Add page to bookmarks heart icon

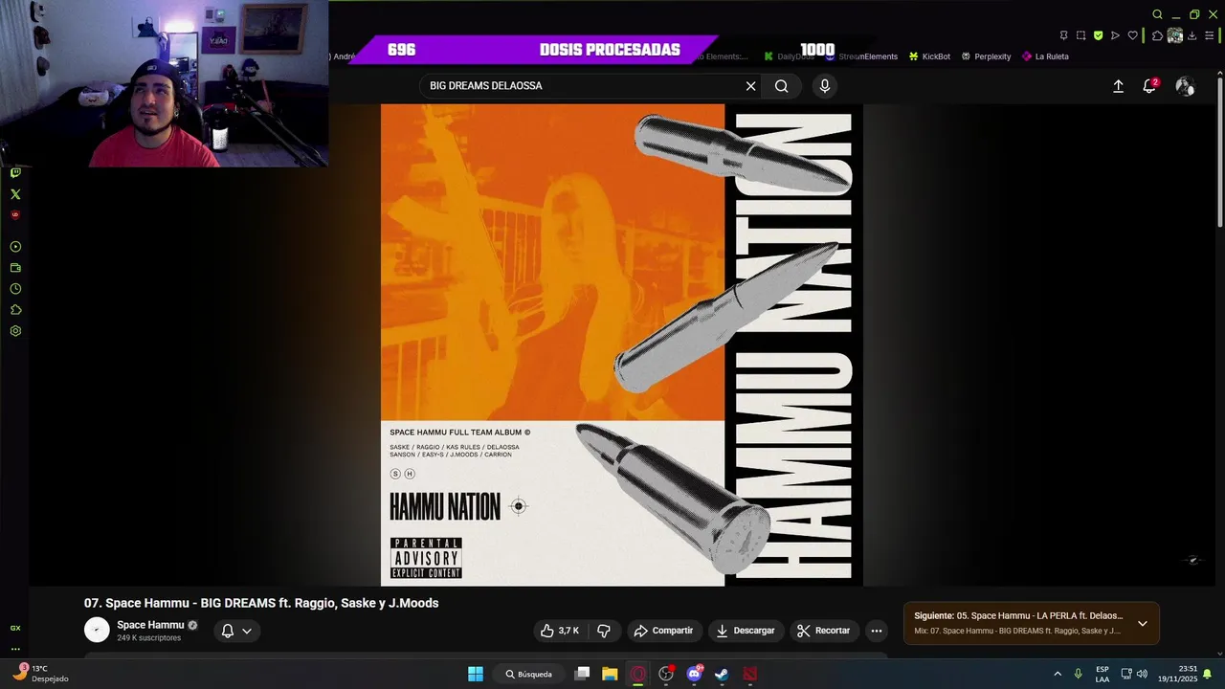(1132, 35)
